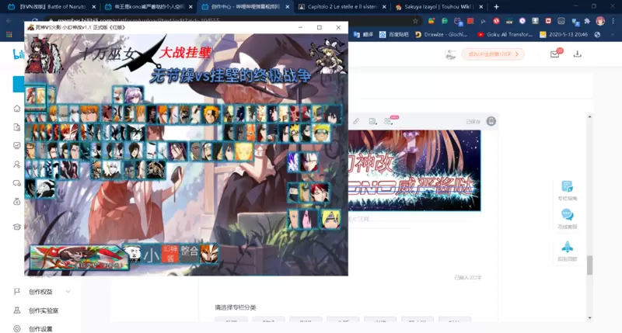Insert link via editor chain icon
The image size is (622, 333).
click(x=356, y=121)
